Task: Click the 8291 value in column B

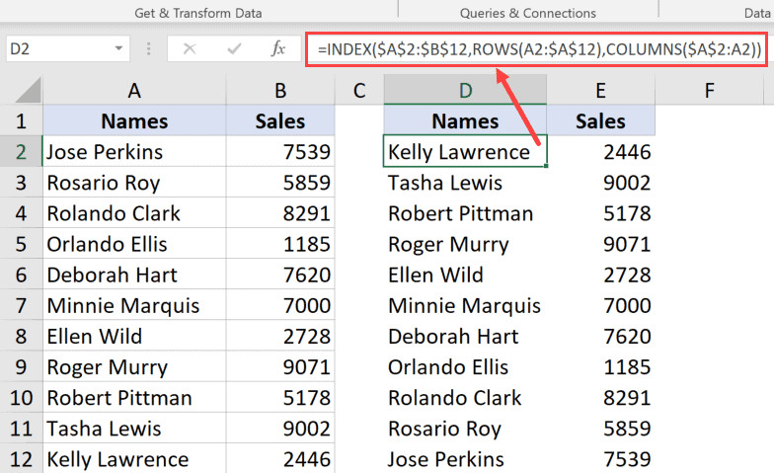Action: point(306,213)
